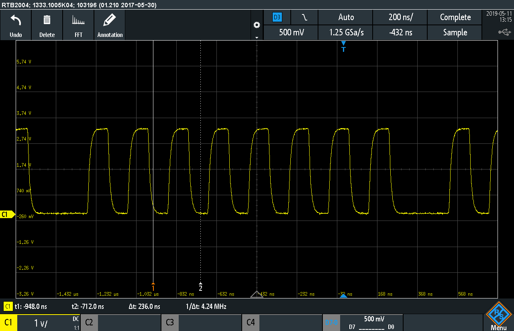Click the Δt: 236.0 ns readout
The width and height of the screenshot is (514, 331).
(144, 307)
